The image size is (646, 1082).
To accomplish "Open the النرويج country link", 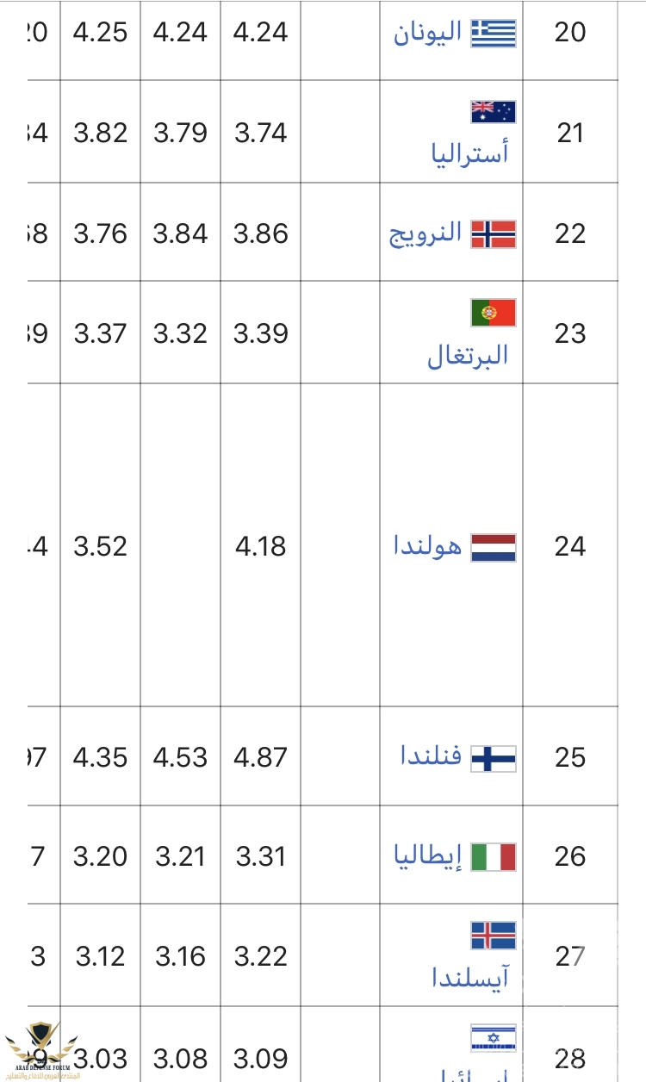I will tap(425, 233).
